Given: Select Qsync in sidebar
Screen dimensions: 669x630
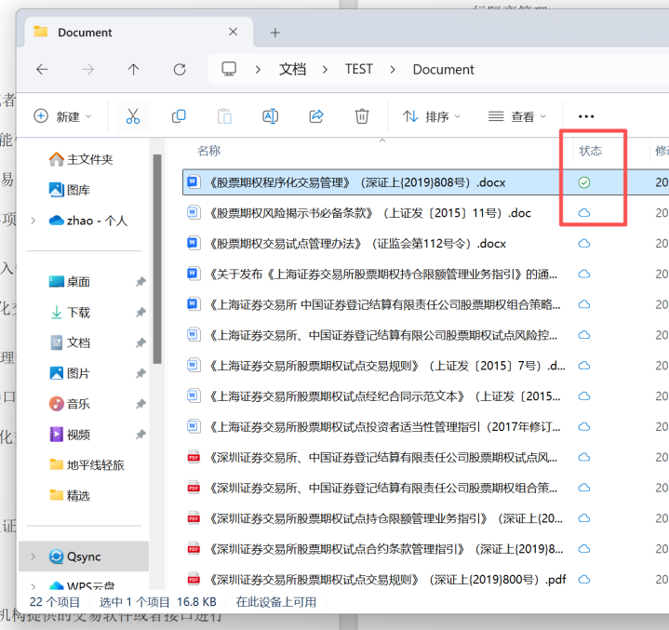Looking at the screenshot, I should point(84,556).
